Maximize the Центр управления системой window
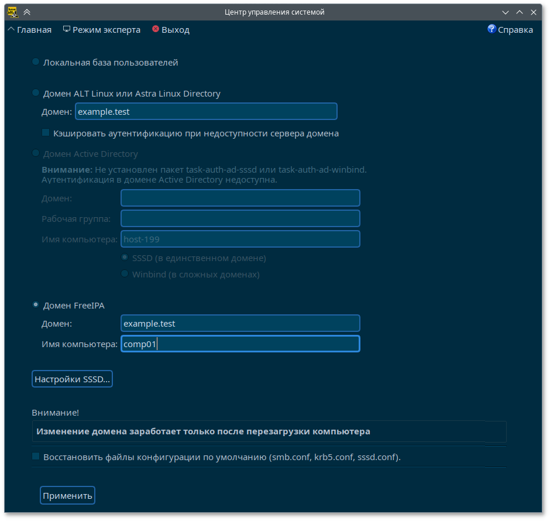The width and height of the screenshot is (550, 521). click(519, 12)
